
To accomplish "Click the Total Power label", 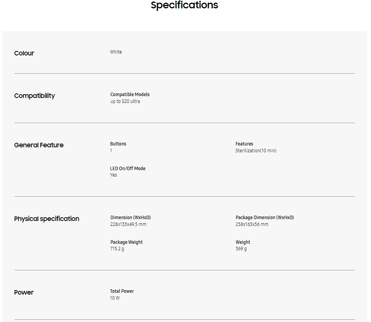I will tap(122, 291).
